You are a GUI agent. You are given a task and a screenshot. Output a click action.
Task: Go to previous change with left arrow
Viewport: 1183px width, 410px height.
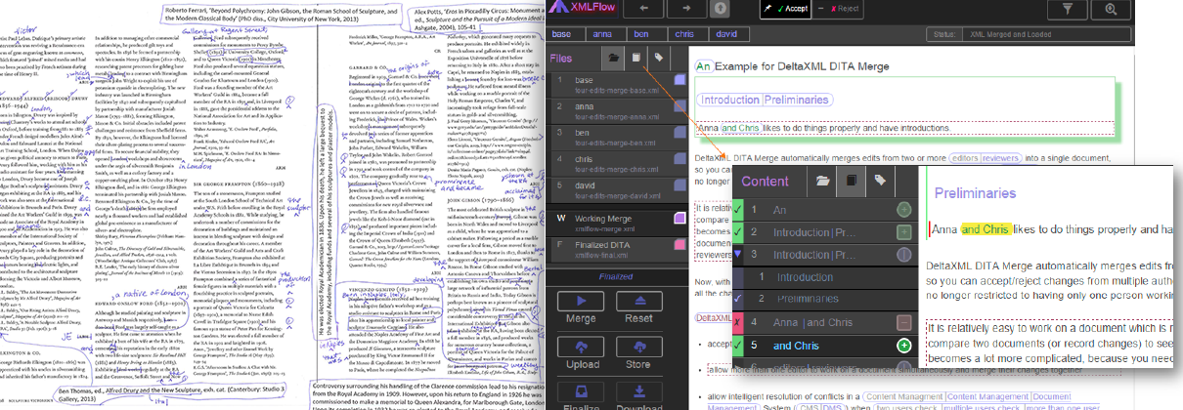(x=644, y=9)
